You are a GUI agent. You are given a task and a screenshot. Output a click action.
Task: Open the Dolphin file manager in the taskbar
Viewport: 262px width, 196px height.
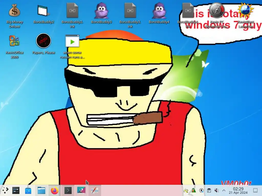coord(41,190)
